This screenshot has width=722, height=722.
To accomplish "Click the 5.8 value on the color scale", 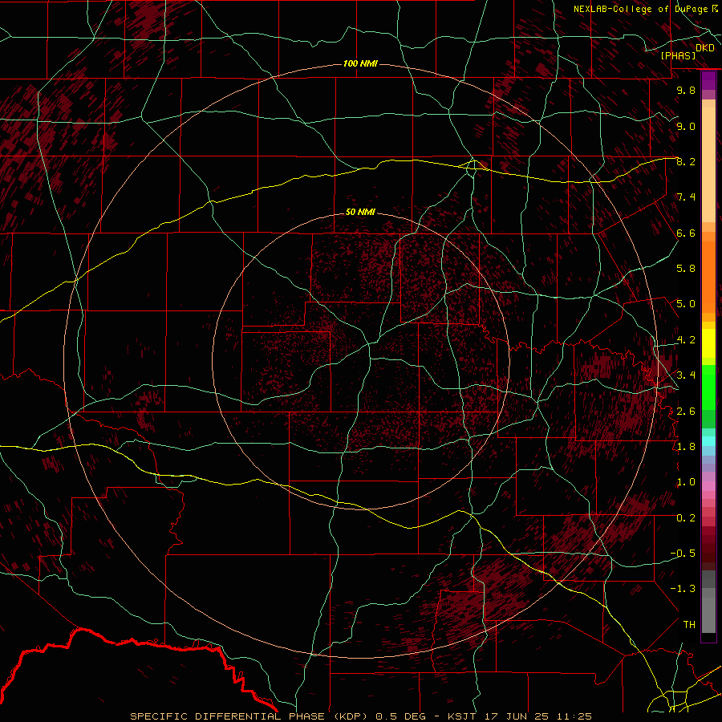I will (686, 269).
